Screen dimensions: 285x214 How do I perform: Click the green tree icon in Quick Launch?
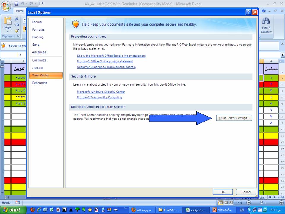(77, 210)
